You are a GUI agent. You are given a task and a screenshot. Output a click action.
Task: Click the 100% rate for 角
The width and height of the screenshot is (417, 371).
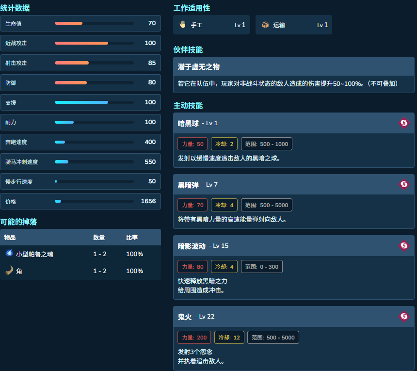tap(135, 271)
